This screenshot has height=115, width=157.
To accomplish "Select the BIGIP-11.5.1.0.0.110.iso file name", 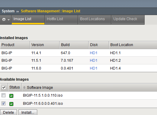I will pos(43,95).
